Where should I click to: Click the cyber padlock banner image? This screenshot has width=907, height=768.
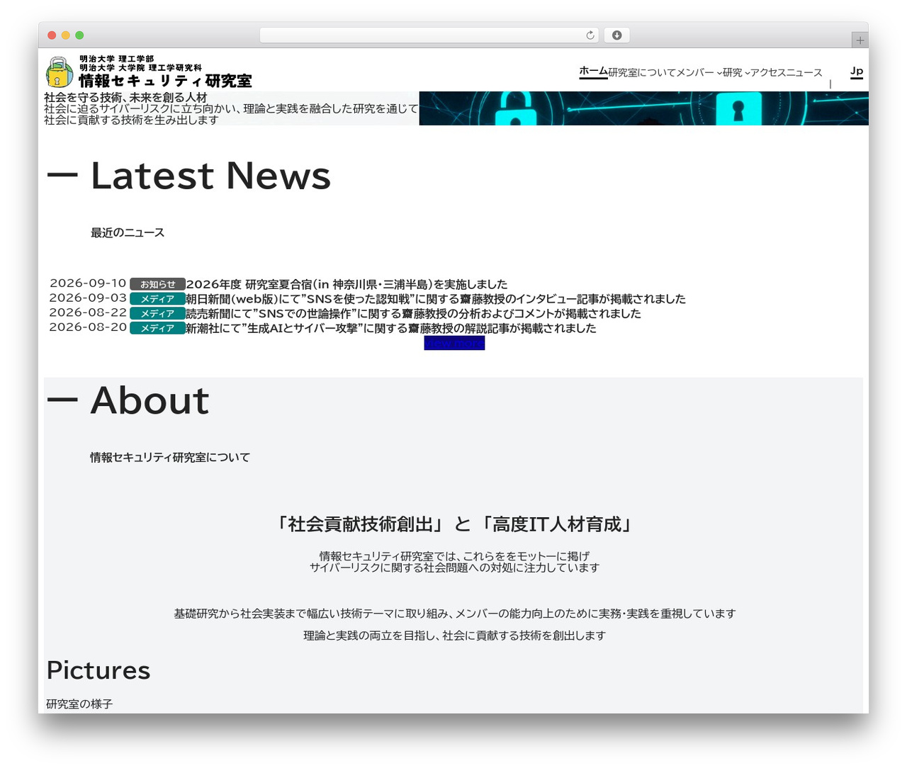[644, 108]
